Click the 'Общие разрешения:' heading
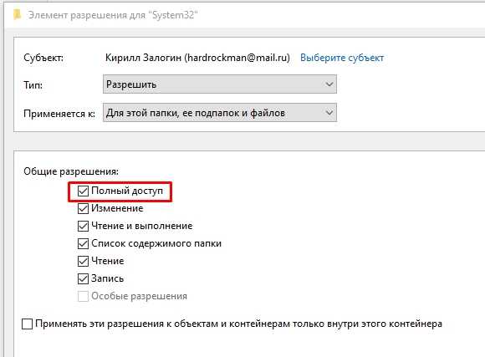Screen dimensions: 485x357 click(71, 171)
